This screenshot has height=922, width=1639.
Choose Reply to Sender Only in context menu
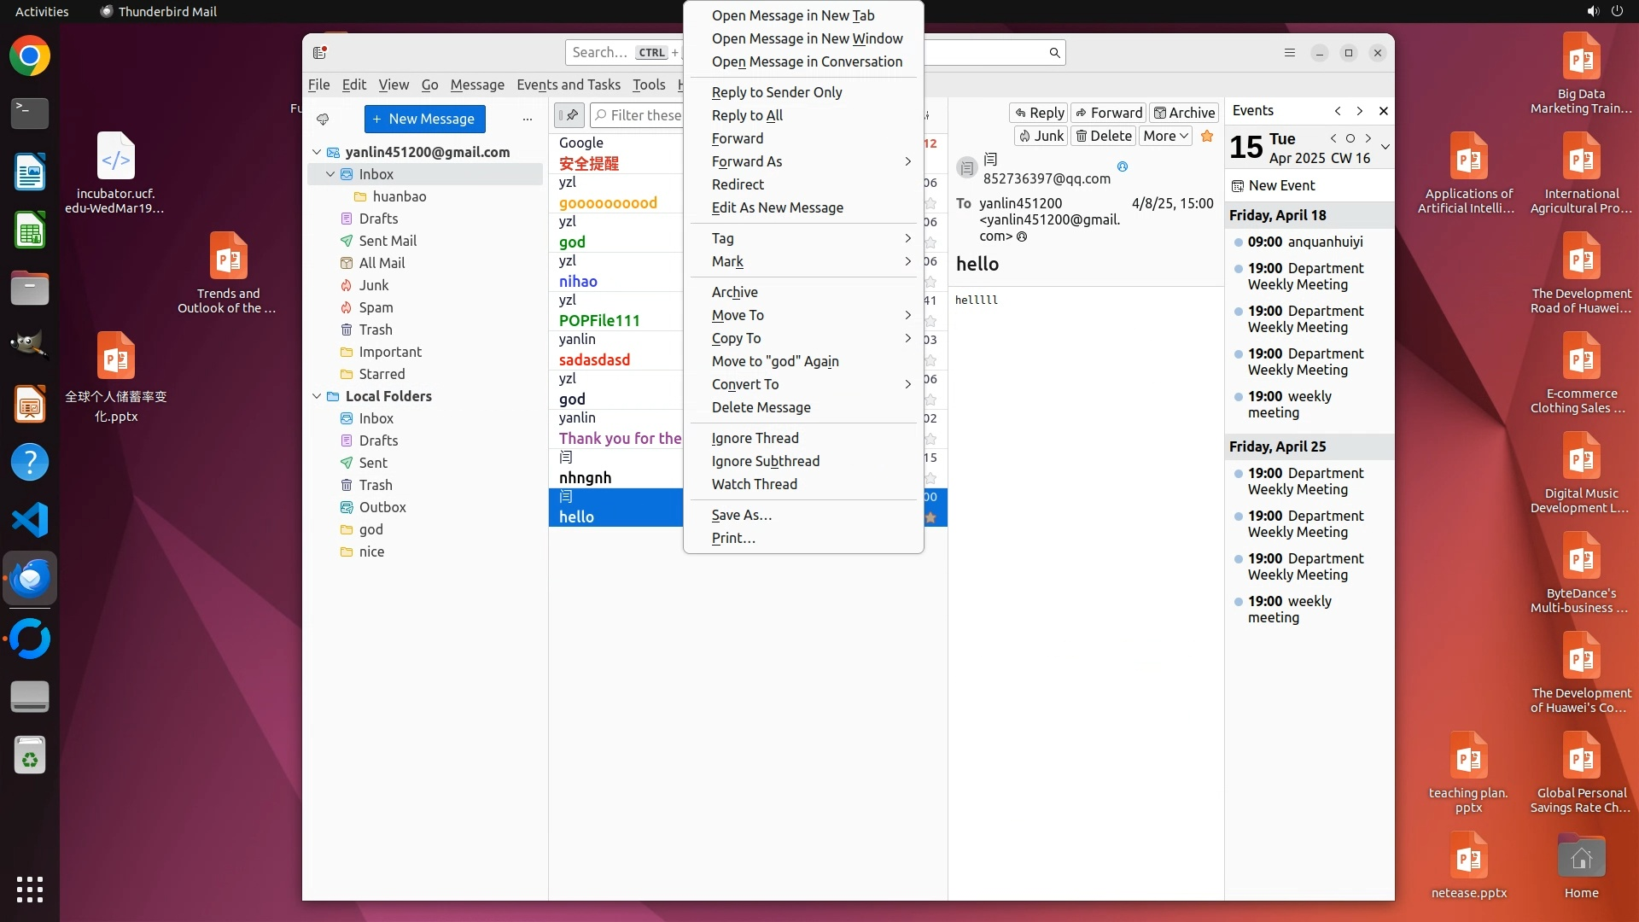coord(776,92)
